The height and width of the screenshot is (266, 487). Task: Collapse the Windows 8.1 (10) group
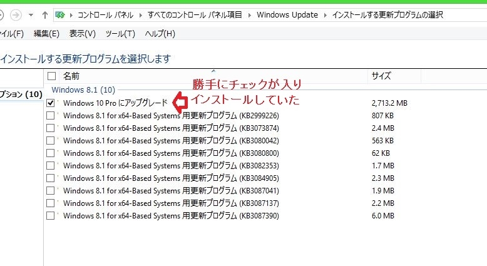(83, 90)
